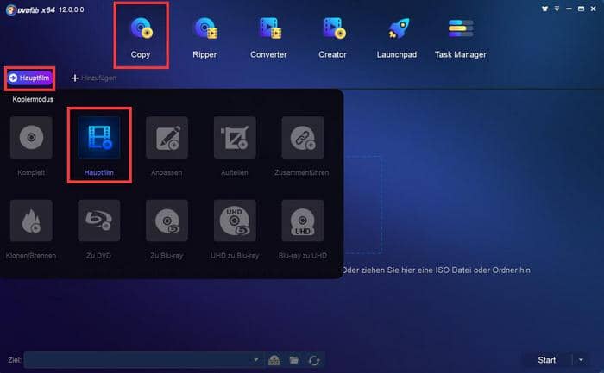Open the Copy module
604x373 pixels.
(x=141, y=37)
